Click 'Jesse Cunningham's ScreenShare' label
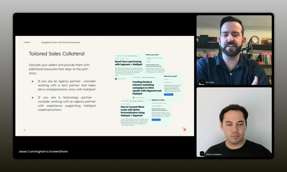 [43, 151]
